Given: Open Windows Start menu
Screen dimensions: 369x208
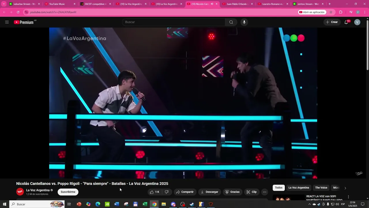Looking at the screenshot, I should (x=4, y=204).
